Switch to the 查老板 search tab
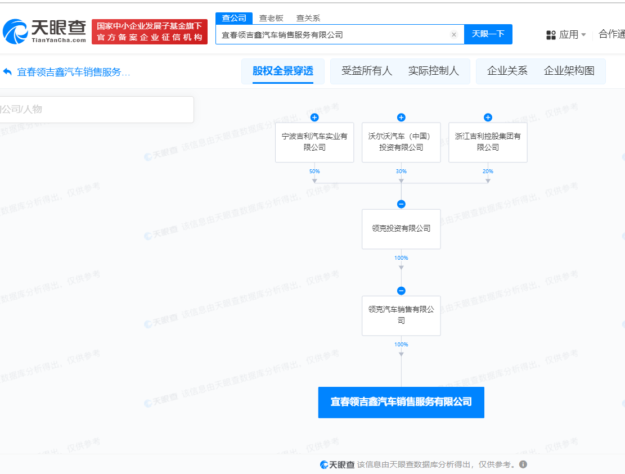The height and width of the screenshot is (474, 625). coord(271,18)
